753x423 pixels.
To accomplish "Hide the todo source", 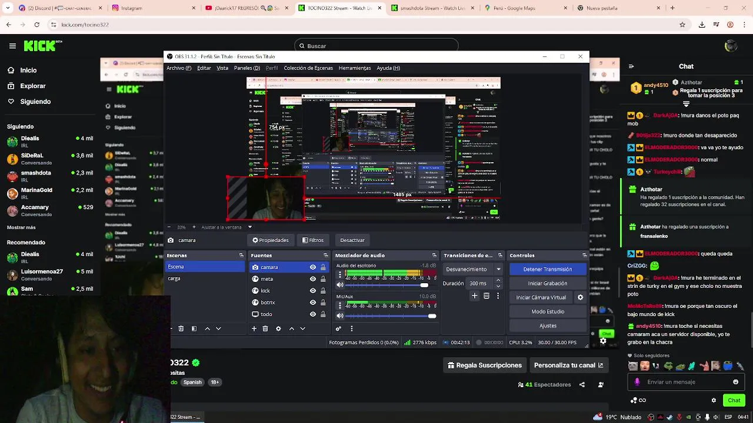I will pos(313,314).
